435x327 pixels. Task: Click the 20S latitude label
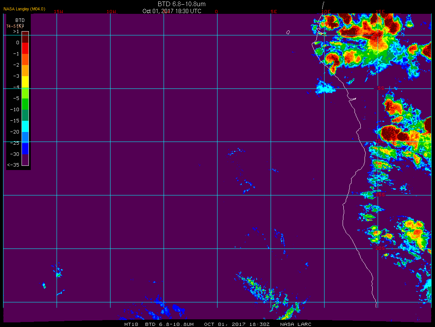pyautogui.click(x=380, y=248)
